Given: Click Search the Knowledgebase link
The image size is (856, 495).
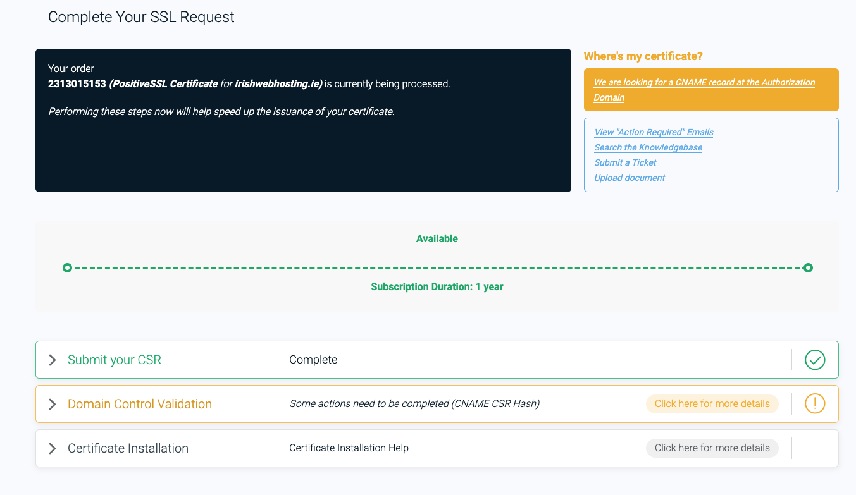Looking at the screenshot, I should click(x=648, y=147).
